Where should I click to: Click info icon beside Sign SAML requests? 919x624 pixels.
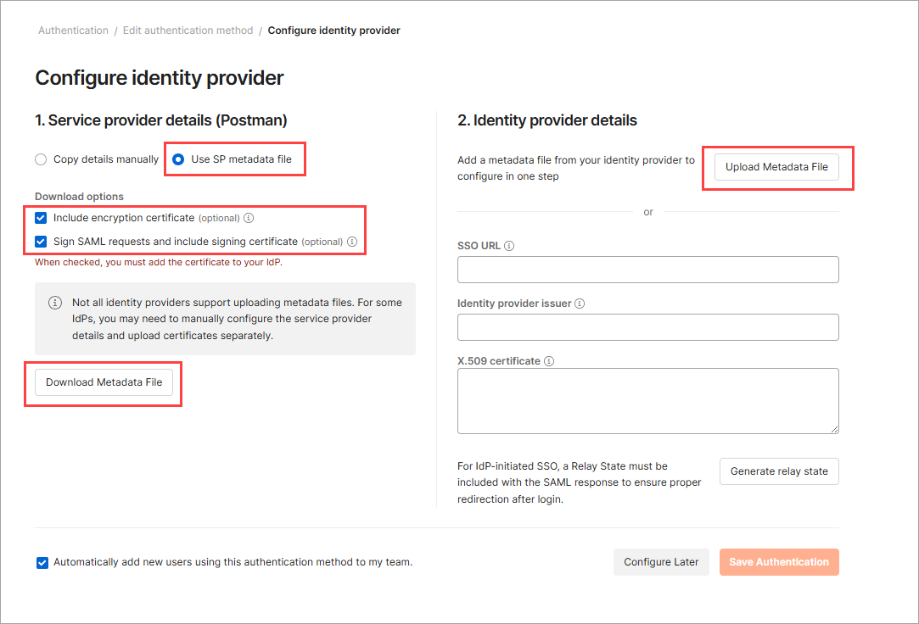(351, 242)
